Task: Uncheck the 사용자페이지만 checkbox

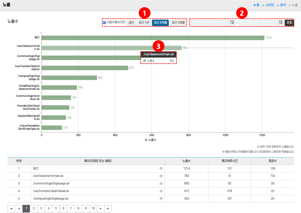Action: (x=104, y=22)
